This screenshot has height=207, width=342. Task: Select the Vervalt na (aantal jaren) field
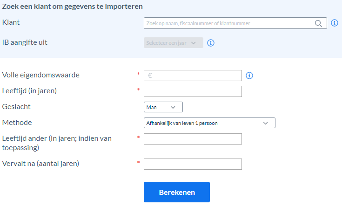(x=193, y=164)
